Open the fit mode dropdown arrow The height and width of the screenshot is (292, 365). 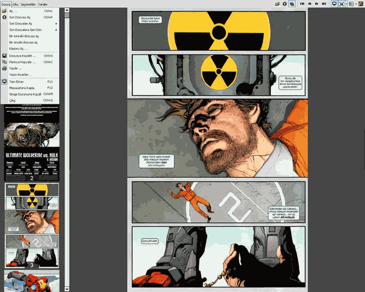click(x=346, y=4)
